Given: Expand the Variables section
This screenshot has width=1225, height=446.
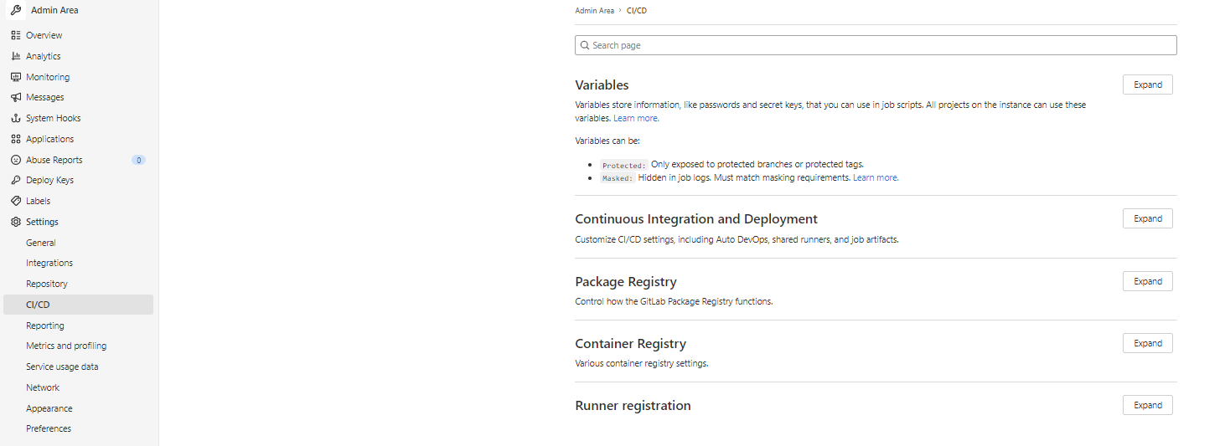Looking at the screenshot, I should tap(1147, 85).
